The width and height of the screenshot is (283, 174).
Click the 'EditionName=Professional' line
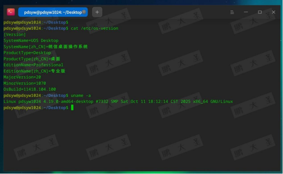tap(34, 65)
